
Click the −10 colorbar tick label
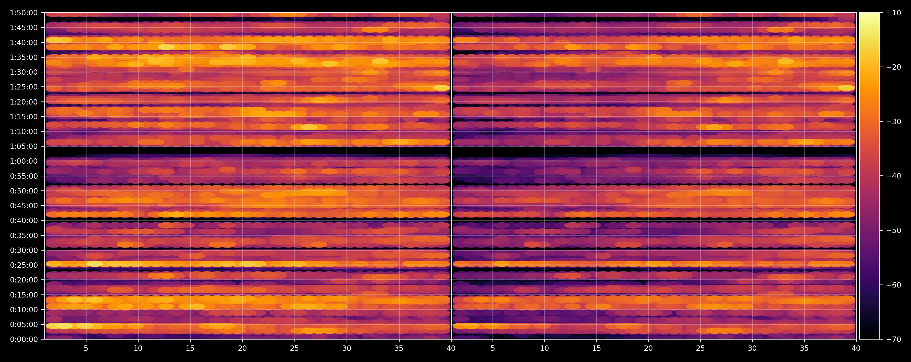coord(894,13)
